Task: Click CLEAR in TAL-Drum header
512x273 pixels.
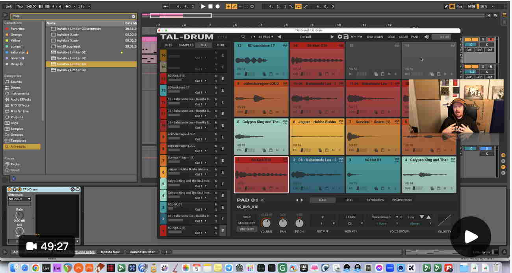Action: pos(403,37)
